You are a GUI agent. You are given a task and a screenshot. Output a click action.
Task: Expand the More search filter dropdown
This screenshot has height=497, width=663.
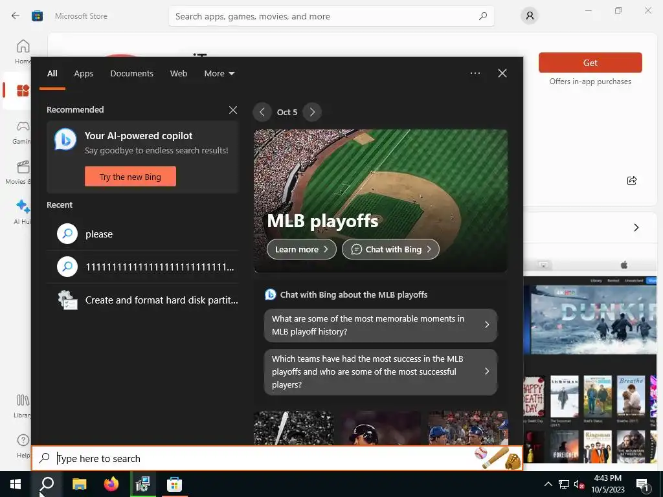pyautogui.click(x=219, y=74)
